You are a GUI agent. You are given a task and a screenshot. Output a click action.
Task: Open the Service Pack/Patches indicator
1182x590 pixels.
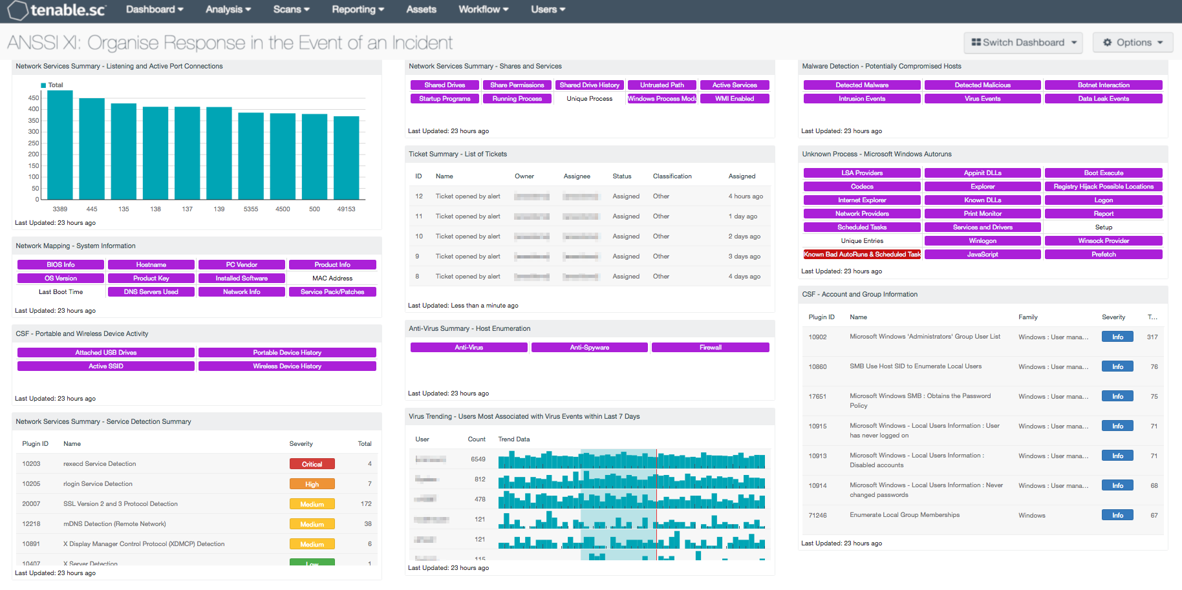(x=332, y=292)
